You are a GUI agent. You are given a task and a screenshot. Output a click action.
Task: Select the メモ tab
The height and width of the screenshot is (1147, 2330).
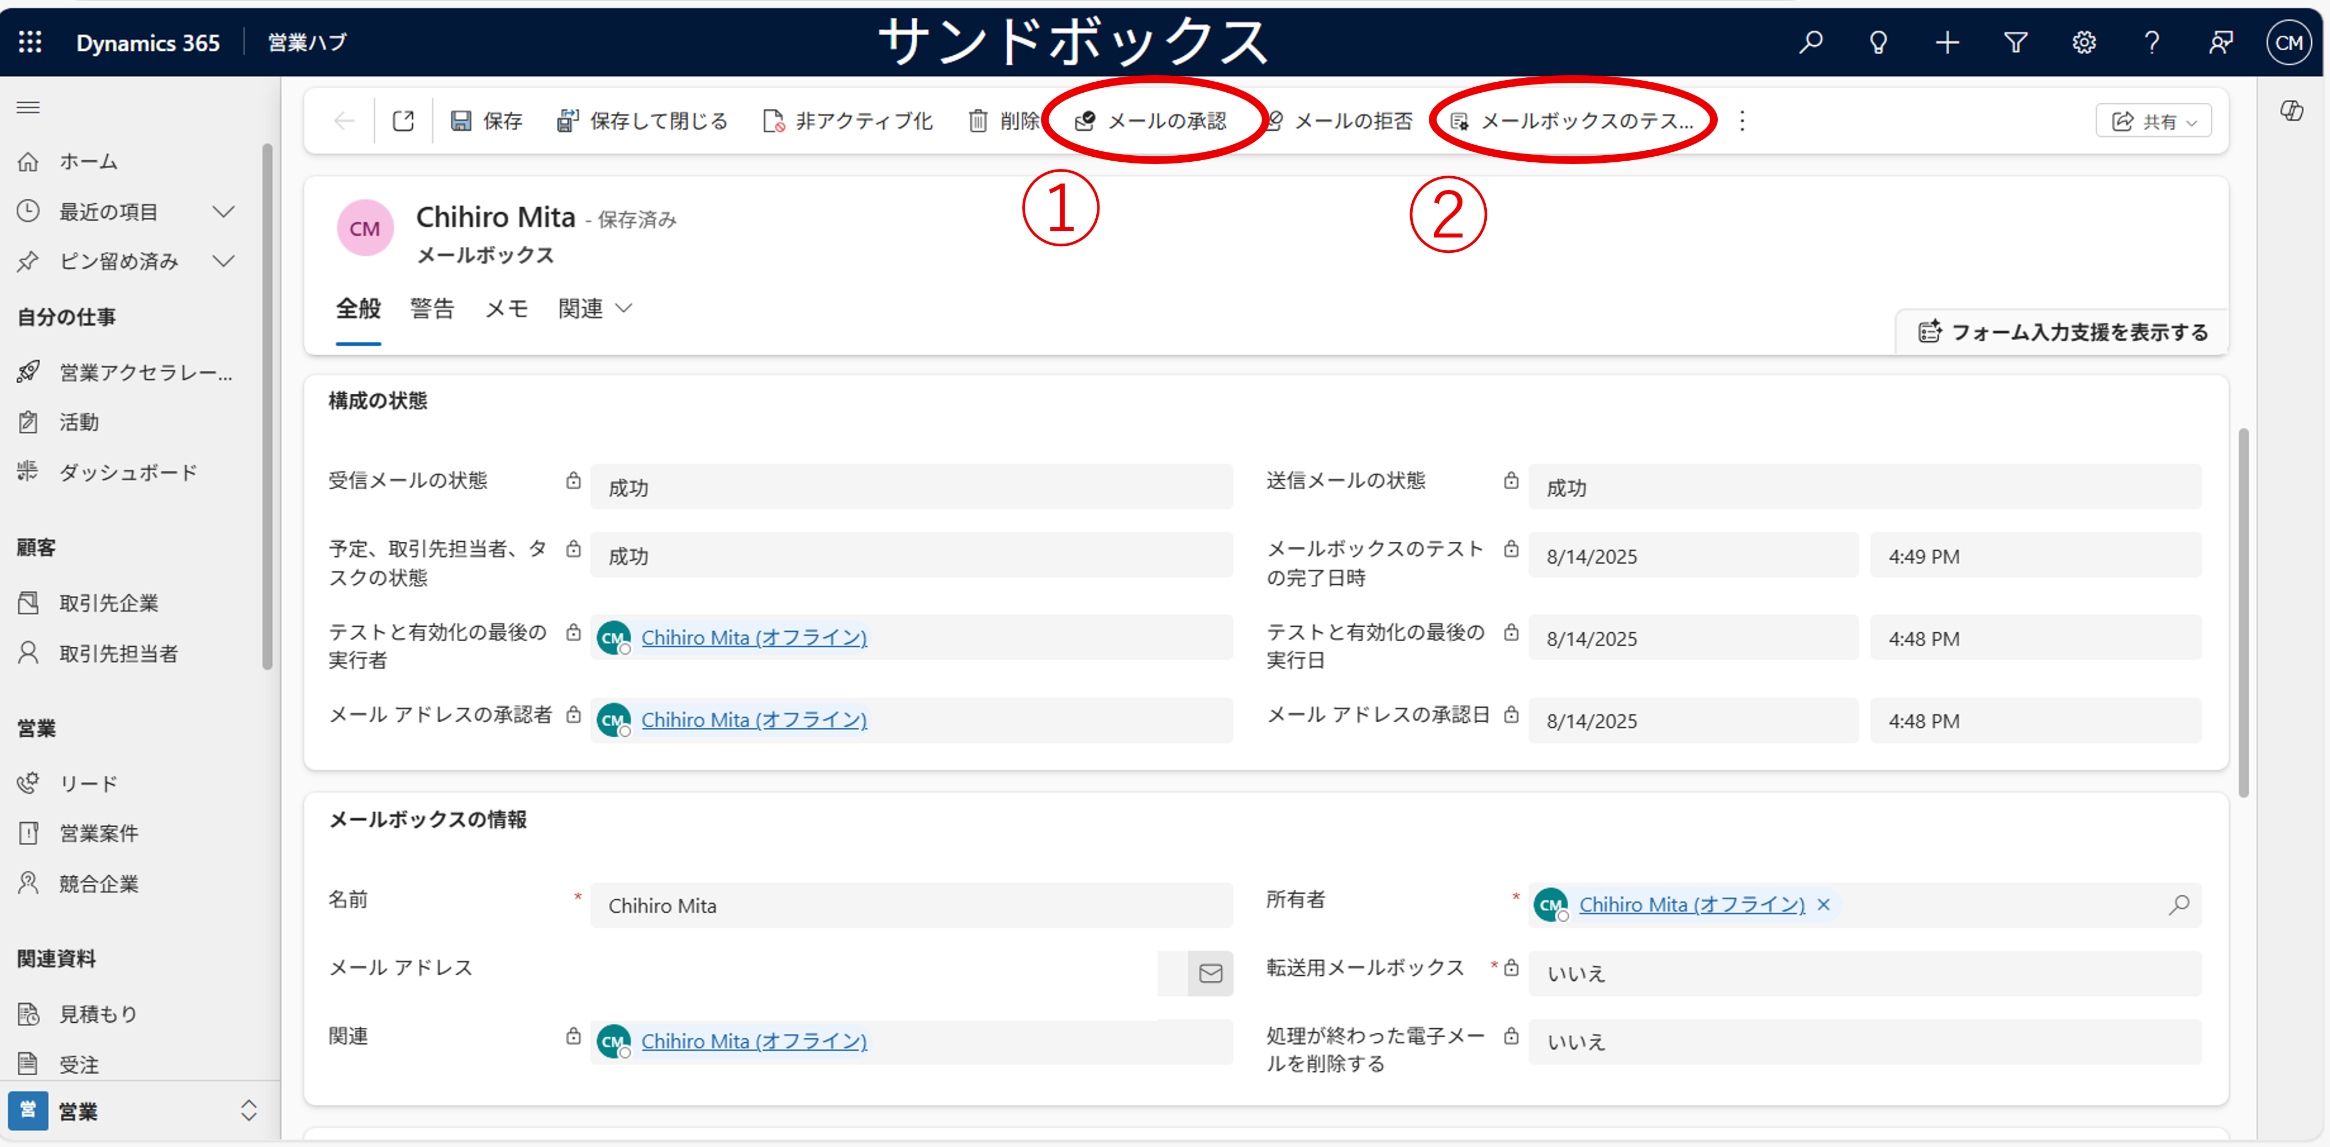click(507, 309)
